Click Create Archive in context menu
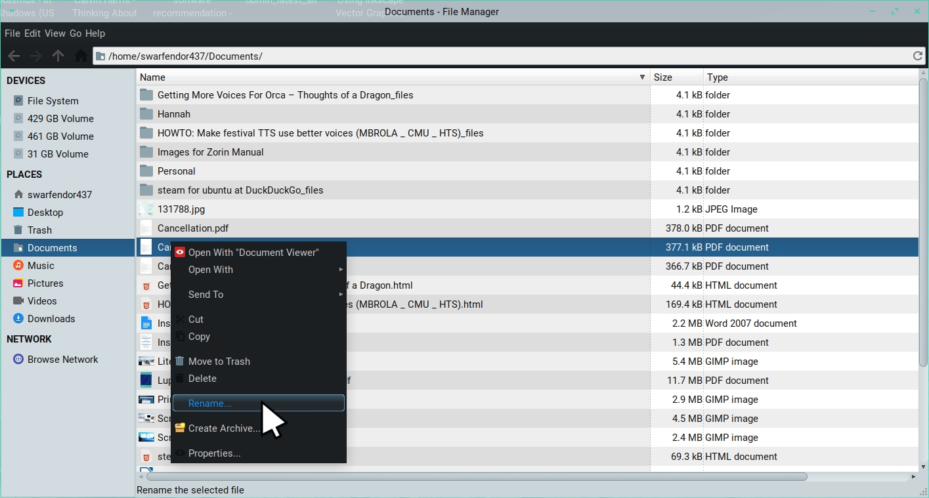This screenshot has width=929, height=498. (224, 428)
